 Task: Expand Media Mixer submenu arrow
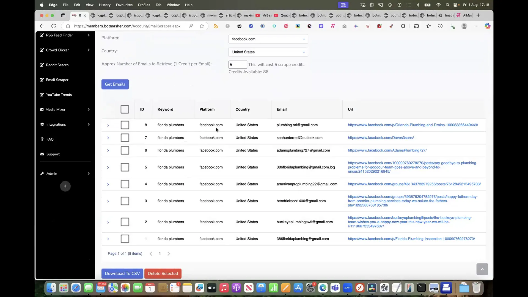coord(89,109)
